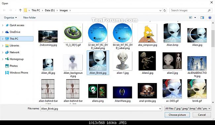Select the Alien_background.jpg thumbnail
The height and width of the screenshot is (125, 215).
pos(73,62)
